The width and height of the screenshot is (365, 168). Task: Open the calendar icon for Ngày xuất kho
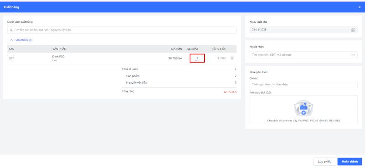(353, 30)
